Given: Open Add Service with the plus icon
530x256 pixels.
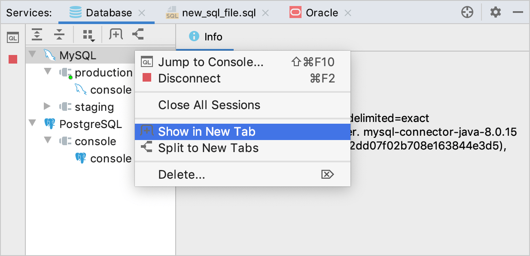Looking at the screenshot, I should 467,12.
